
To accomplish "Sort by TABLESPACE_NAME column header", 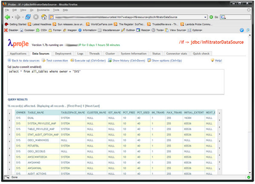I will (73, 113).
